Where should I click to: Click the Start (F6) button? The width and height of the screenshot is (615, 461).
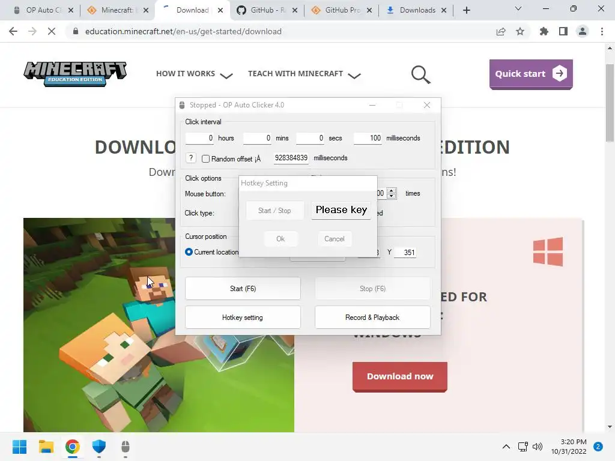[x=243, y=289]
